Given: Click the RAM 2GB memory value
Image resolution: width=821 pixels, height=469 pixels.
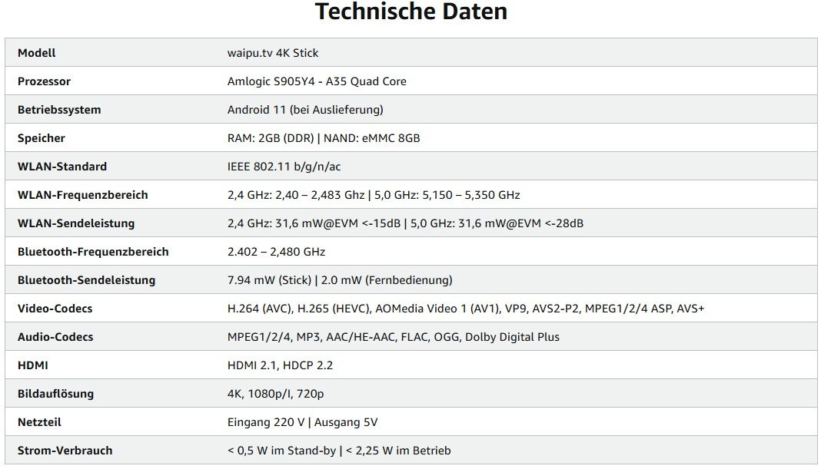Looking at the screenshot, I should pos(324,138).
